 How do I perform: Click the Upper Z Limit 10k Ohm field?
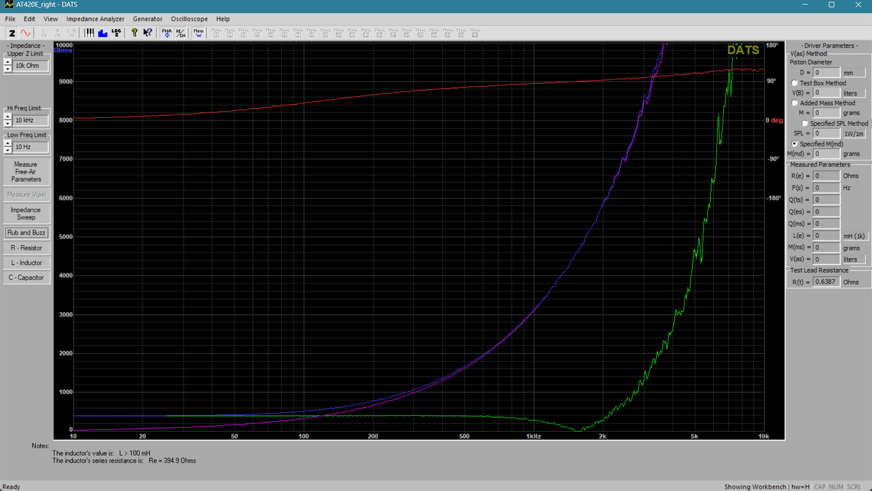(x=31, y=65)
